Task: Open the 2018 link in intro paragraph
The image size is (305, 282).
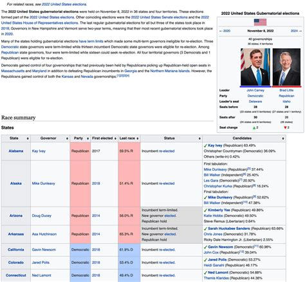Action: (5, 28)
